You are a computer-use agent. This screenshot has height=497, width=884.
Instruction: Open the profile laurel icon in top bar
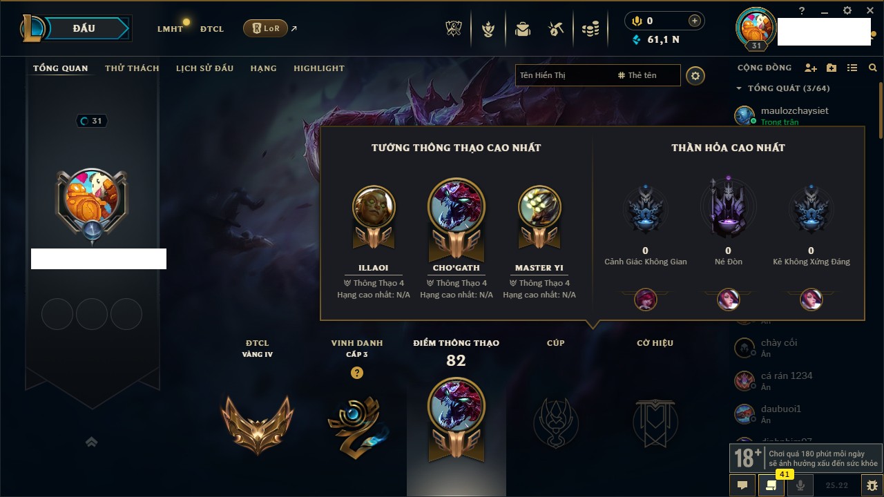pyautogui.click(x=488, y=29)
